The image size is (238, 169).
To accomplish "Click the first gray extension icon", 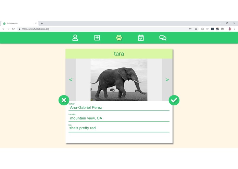I will pos(202,29).
